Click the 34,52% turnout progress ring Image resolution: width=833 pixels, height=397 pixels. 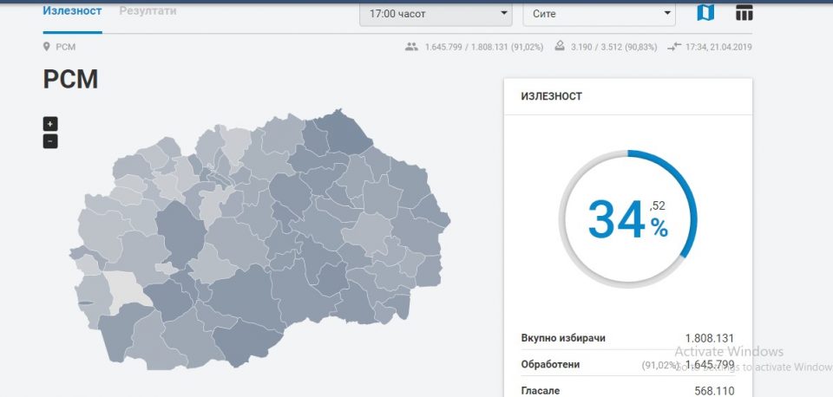628,218
